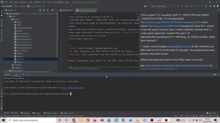The width and height of the screenshot is (220, 123).
Task: Click the green inspection checkmark in editor
Action: point(137,14)
